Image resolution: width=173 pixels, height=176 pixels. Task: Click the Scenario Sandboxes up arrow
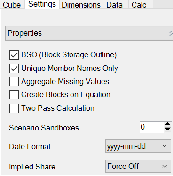click(168, 124)
